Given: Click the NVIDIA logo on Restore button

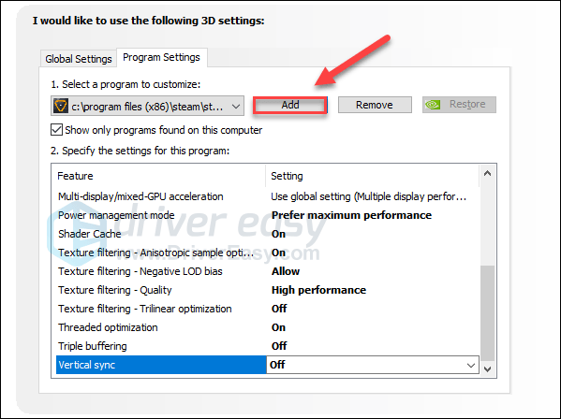Looking at the screenshot, I should (433, 105).
